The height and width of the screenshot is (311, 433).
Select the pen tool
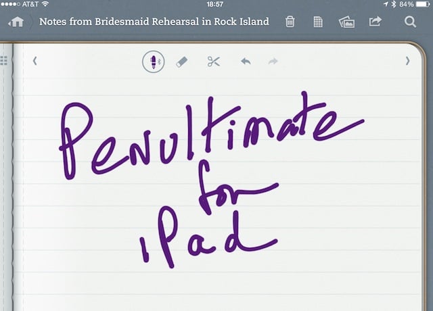click(154, 62)
